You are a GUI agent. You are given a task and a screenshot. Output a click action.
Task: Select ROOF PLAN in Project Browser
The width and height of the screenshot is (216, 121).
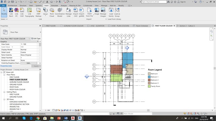14,87
